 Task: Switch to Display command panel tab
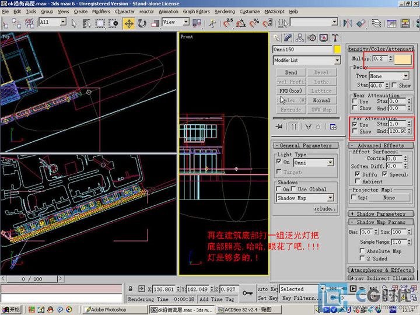(x=324, y=38)
